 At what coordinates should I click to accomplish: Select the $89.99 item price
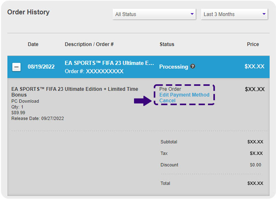[18, 113]
